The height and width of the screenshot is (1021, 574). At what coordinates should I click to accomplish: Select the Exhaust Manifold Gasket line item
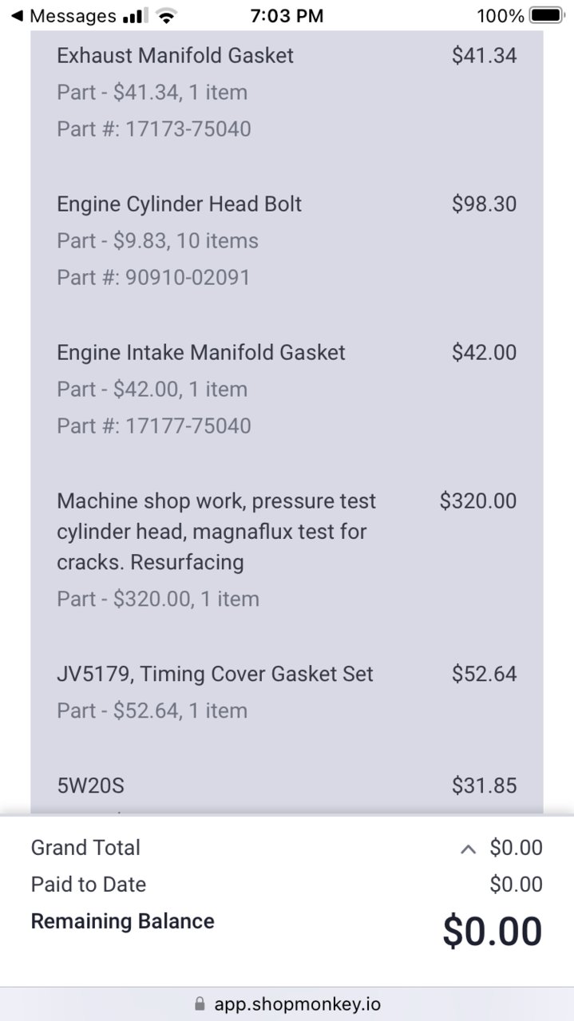click(287, 92)
